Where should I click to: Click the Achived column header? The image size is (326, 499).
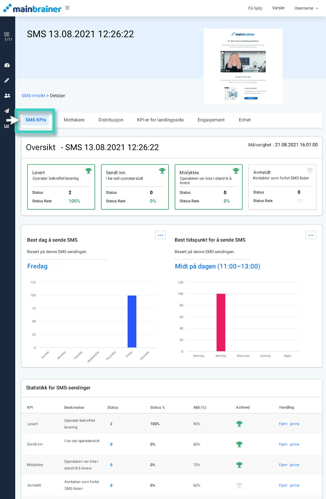pos(243,407)
